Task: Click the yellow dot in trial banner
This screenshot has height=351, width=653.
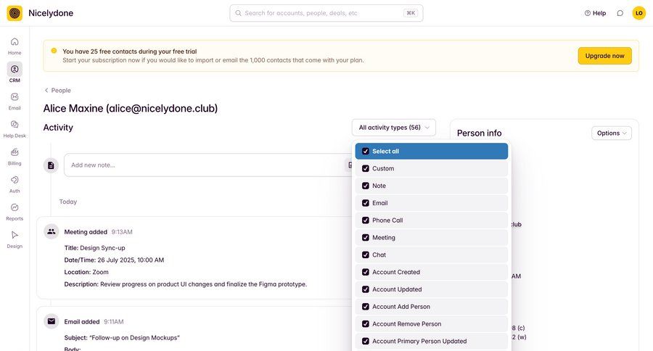Action: [x=54, y=51]
